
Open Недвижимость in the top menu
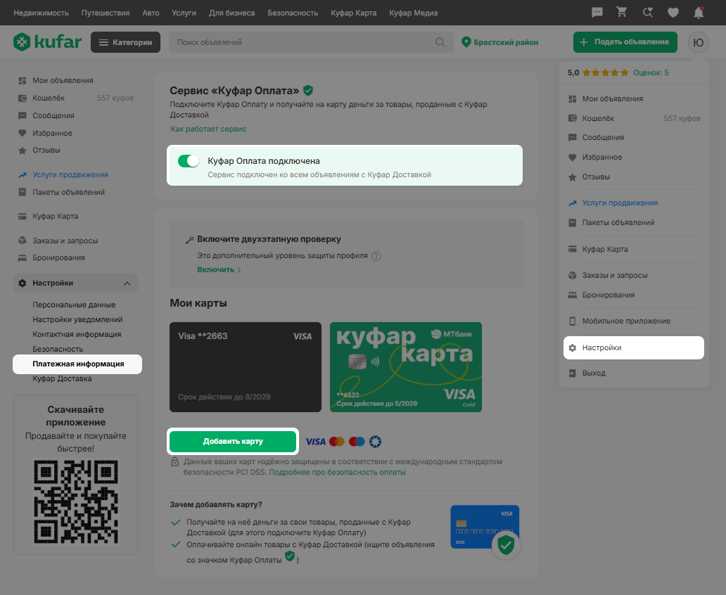(x=42, y=13)
